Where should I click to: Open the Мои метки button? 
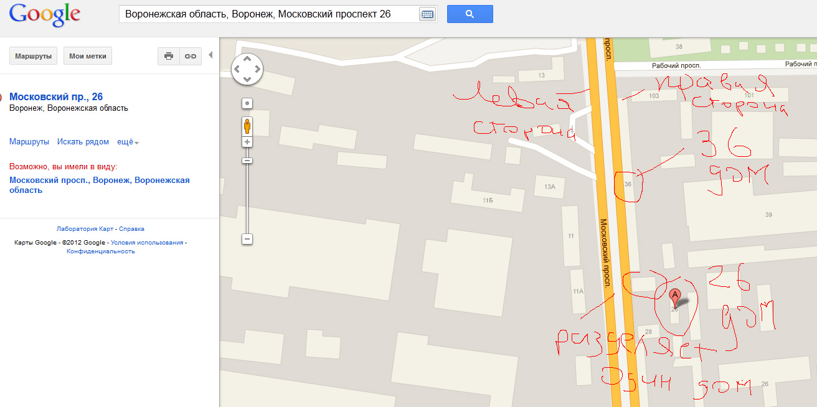[88, 56]
